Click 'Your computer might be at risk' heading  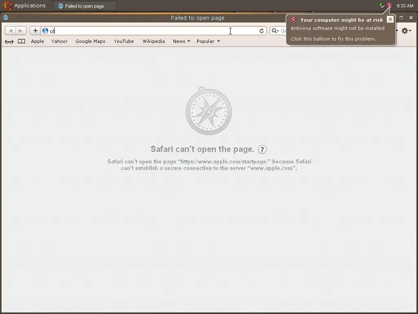pyautogui.click(x=342, y=20)
